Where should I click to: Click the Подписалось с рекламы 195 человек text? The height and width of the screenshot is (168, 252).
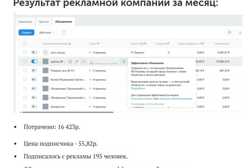(x=76, y=156)
